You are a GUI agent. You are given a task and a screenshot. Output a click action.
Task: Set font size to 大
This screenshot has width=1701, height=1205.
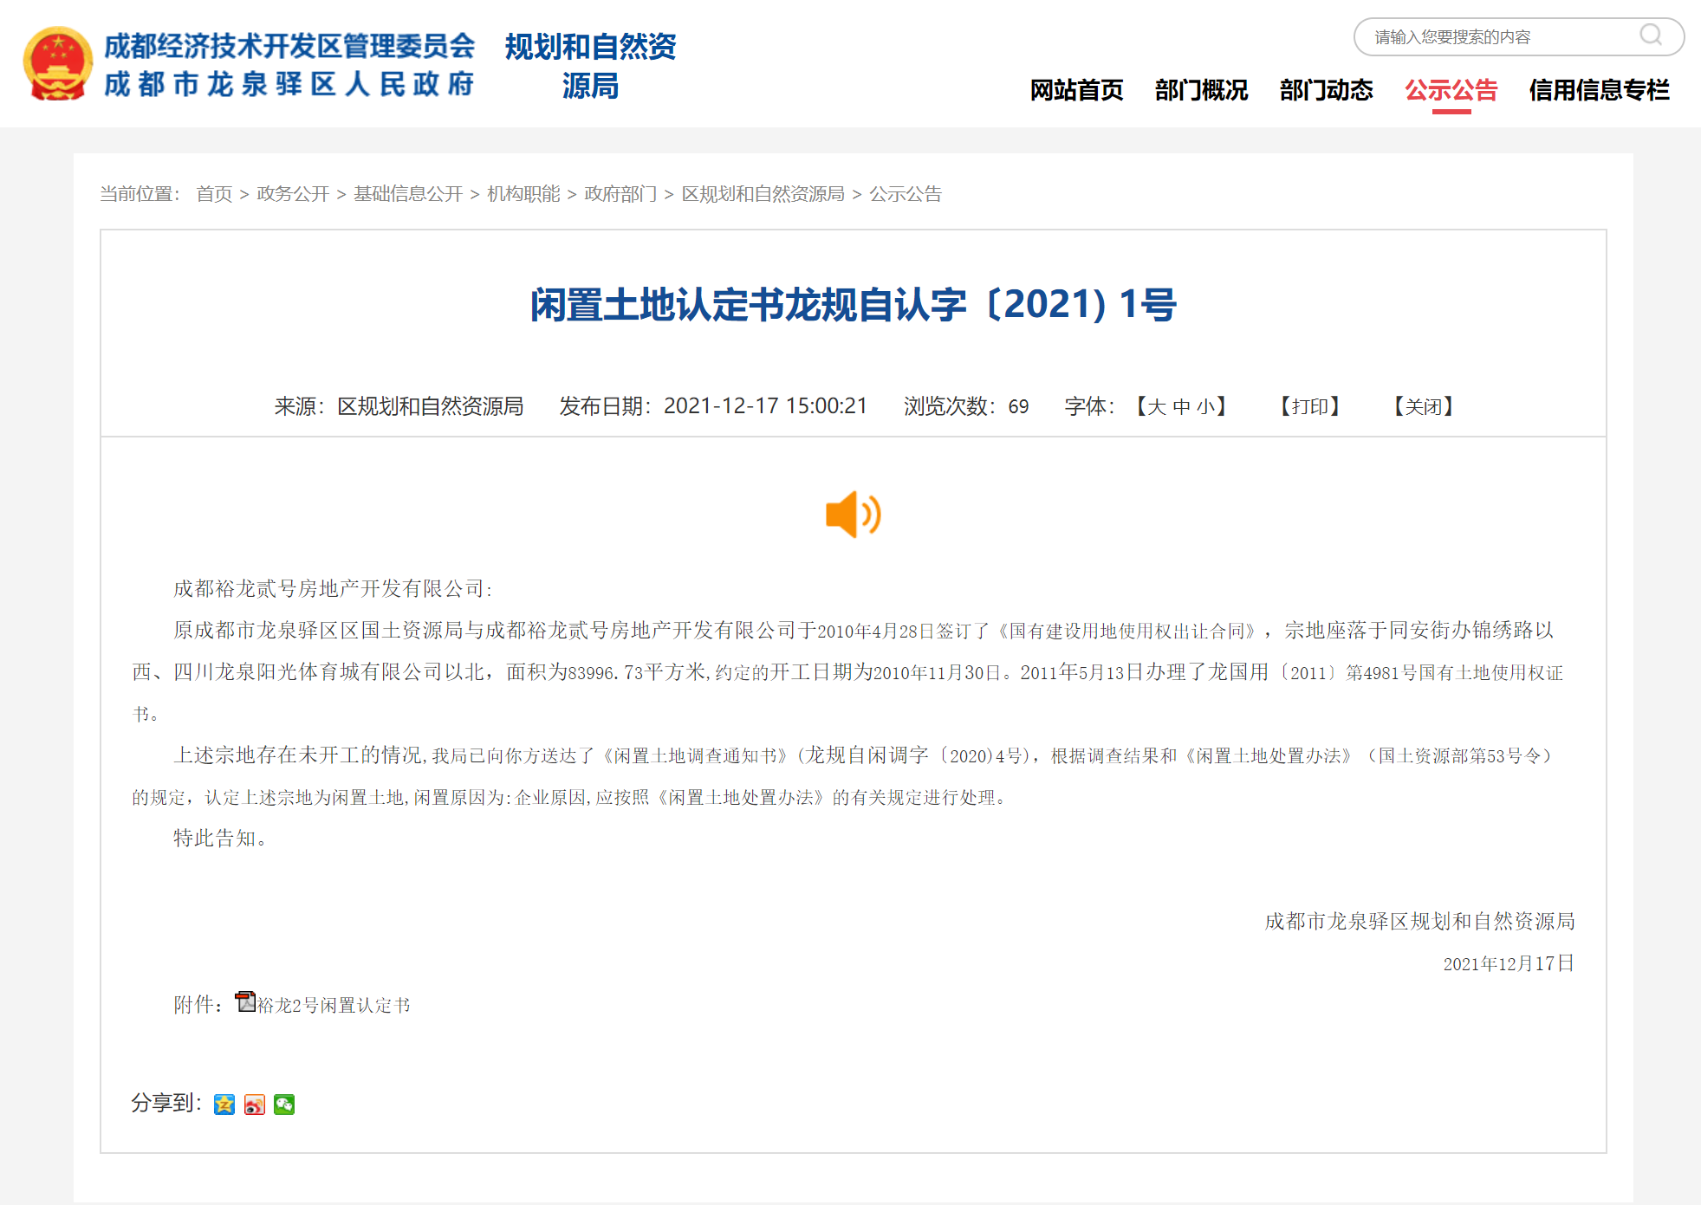(x=1157, y=407)
